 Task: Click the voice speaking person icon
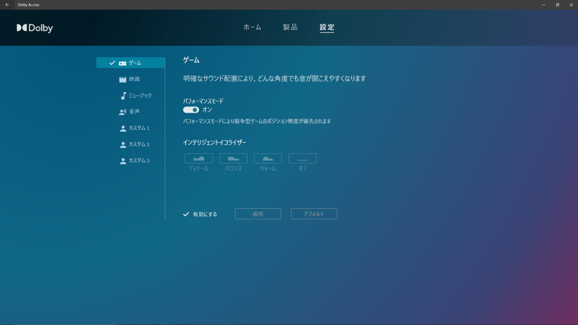tap(123, 112)
